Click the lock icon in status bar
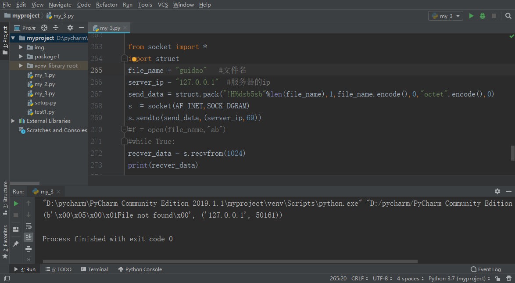The height and width of the screenshot is (283, 515). (497, 279)
